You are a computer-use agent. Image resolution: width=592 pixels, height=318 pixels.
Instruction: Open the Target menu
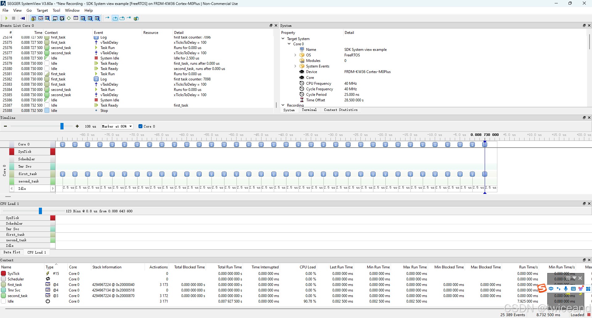[42, 10]
